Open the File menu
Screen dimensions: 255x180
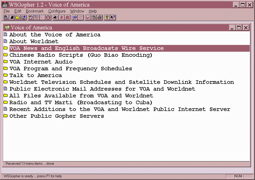click(x=7, y=11)
